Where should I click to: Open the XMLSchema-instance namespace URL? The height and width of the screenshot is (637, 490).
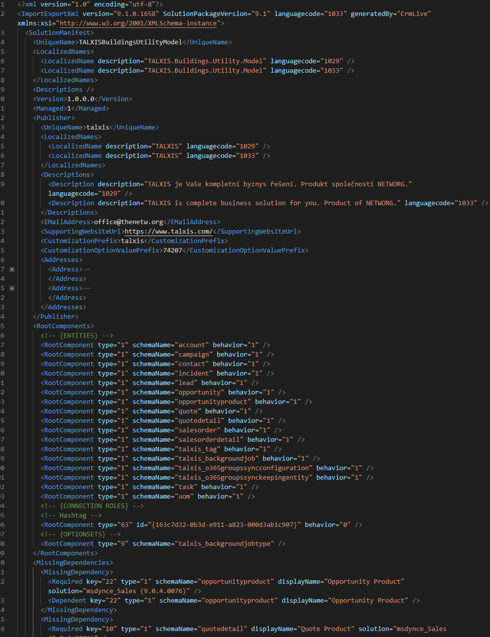[138, 23]
